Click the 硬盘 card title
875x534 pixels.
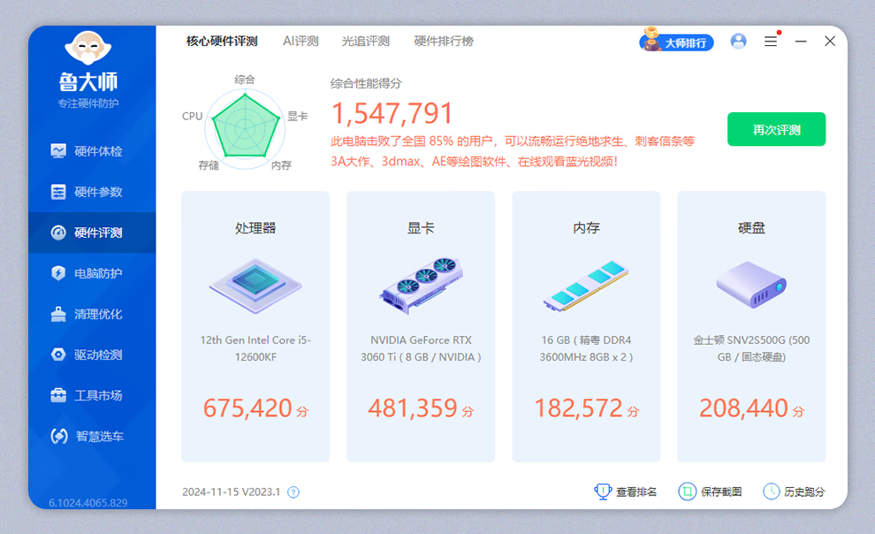pyautogui.click(x=751, y=228)
